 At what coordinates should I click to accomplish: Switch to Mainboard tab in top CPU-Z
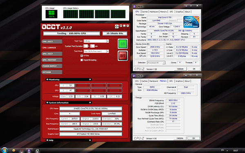[x=154, y=12]
